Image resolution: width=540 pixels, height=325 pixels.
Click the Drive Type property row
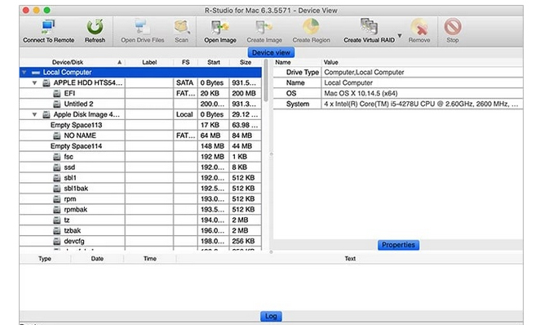(398, 73)
